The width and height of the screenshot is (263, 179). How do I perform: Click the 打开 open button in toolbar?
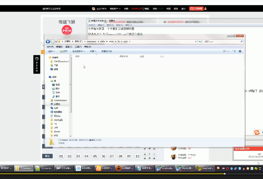pyautogui.click(x=64, y=51)
